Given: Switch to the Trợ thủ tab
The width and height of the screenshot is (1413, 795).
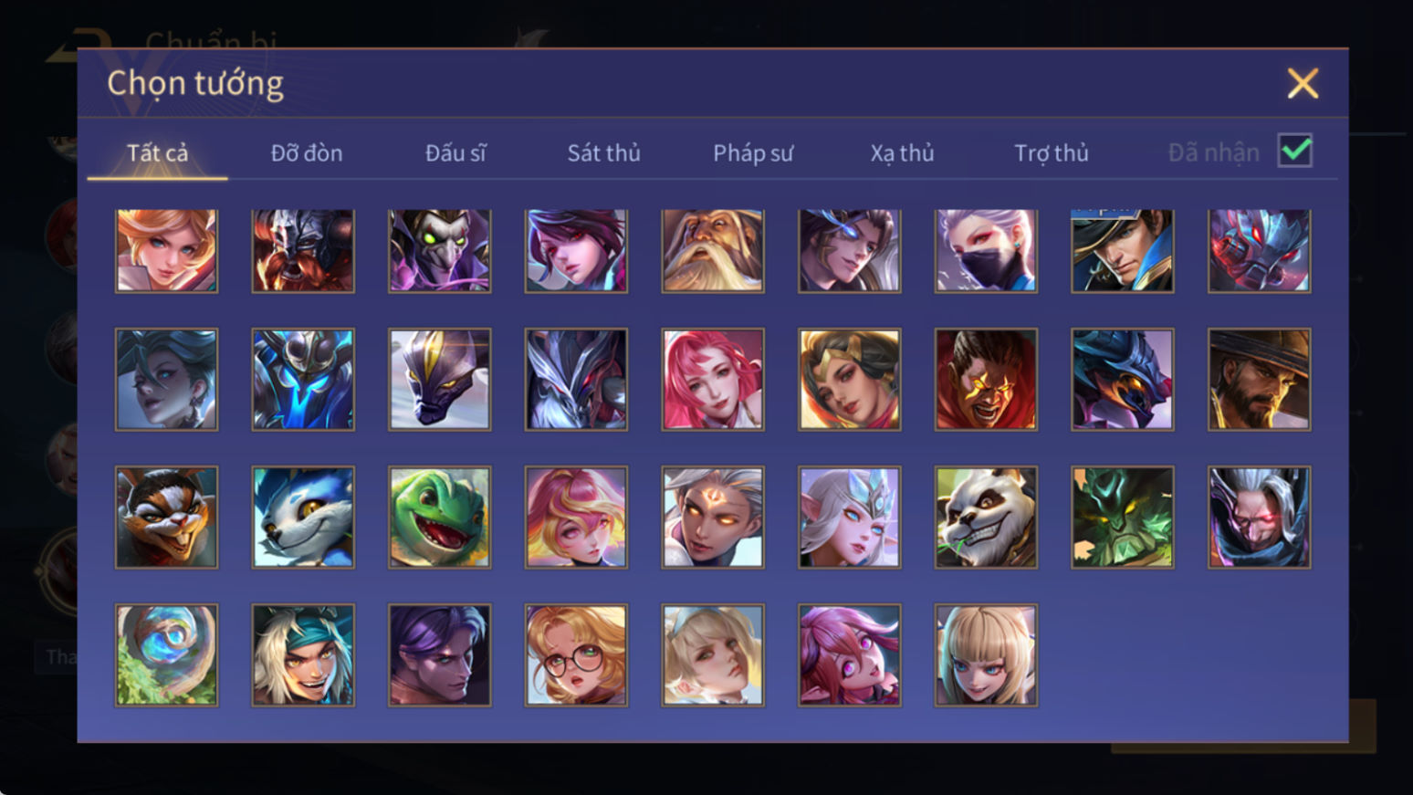Looking at the screenshot, I should [1052, 152].
